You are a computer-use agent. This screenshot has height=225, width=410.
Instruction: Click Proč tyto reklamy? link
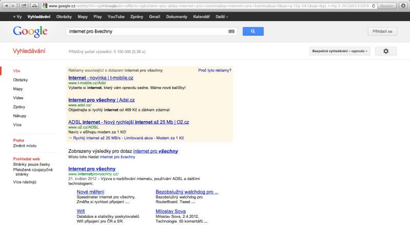[215, 70]
